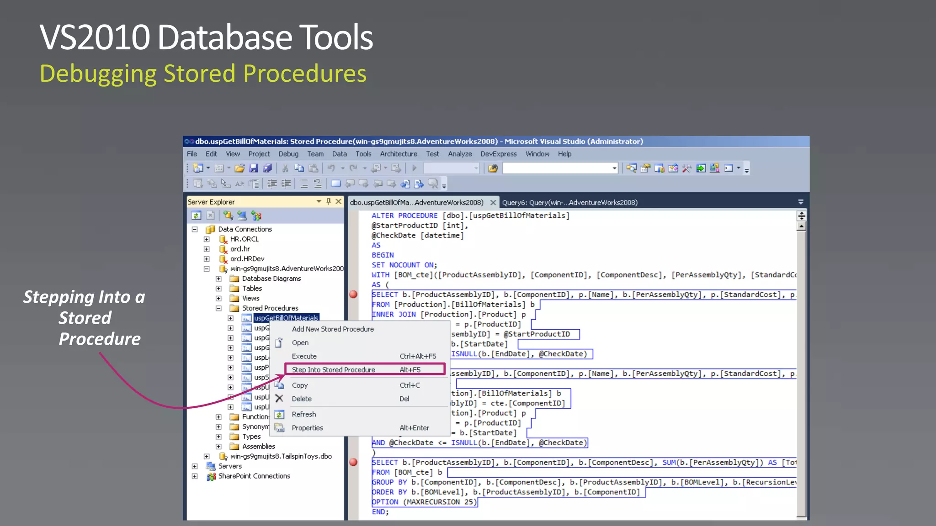
Task: Click the Redo arrow icon
Action: pos(353,168)
